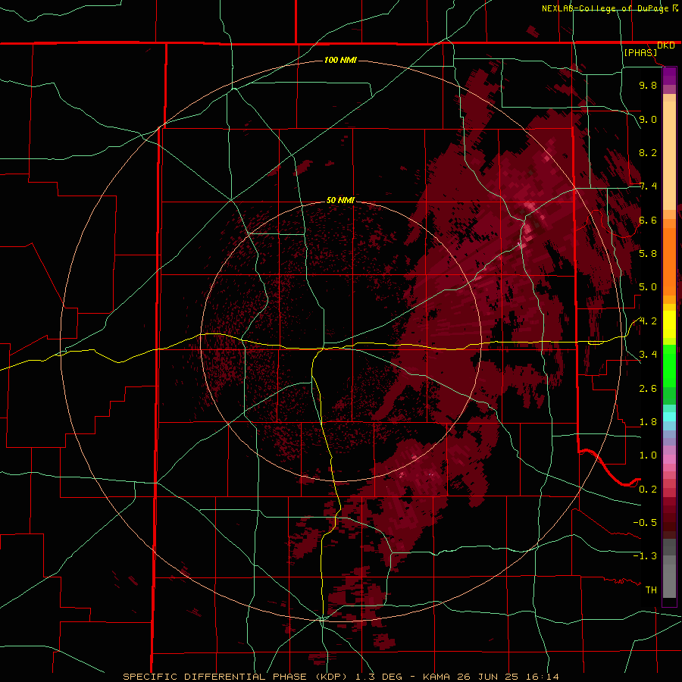Click the TH legend label
This screenshot has width=682, height=682.
point(651,590)
